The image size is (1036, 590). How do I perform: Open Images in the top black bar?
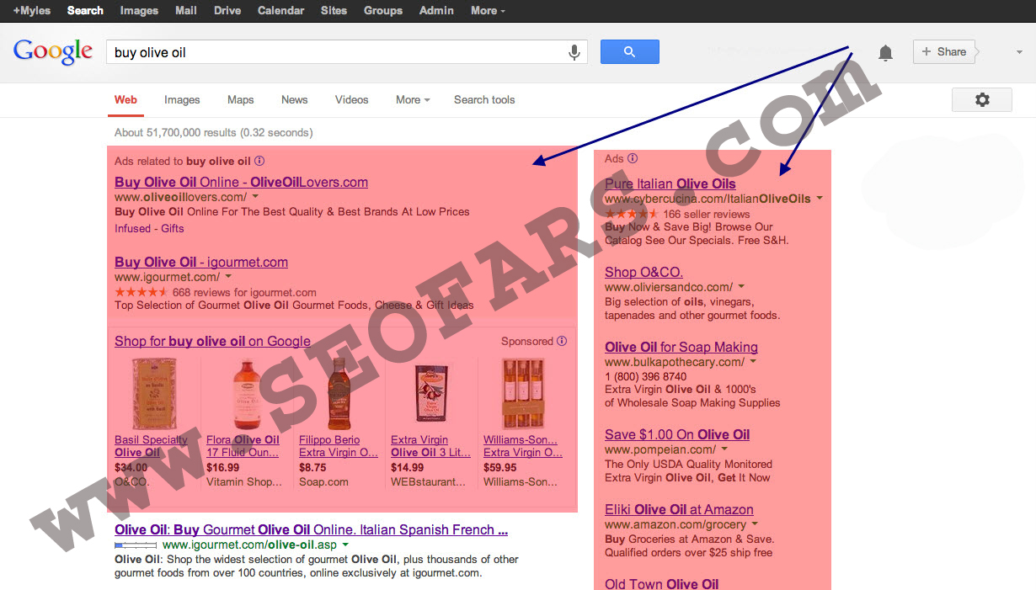pos(139,10)
